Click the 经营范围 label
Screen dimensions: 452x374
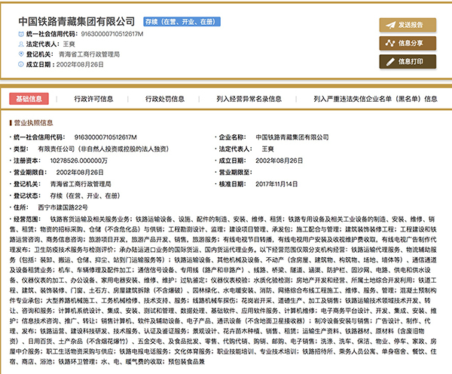click(27, 219)
